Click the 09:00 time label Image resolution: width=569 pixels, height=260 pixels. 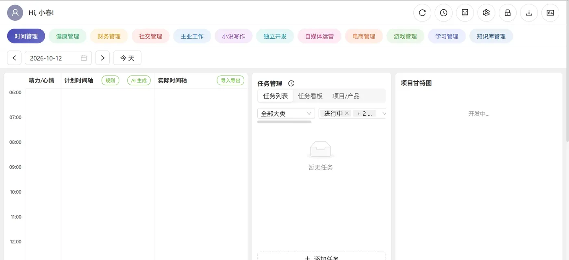(x=15, y=167)
